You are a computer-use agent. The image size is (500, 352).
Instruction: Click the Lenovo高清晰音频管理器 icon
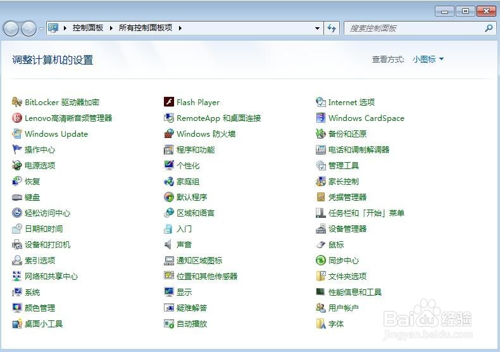click(x=17, y=118)
